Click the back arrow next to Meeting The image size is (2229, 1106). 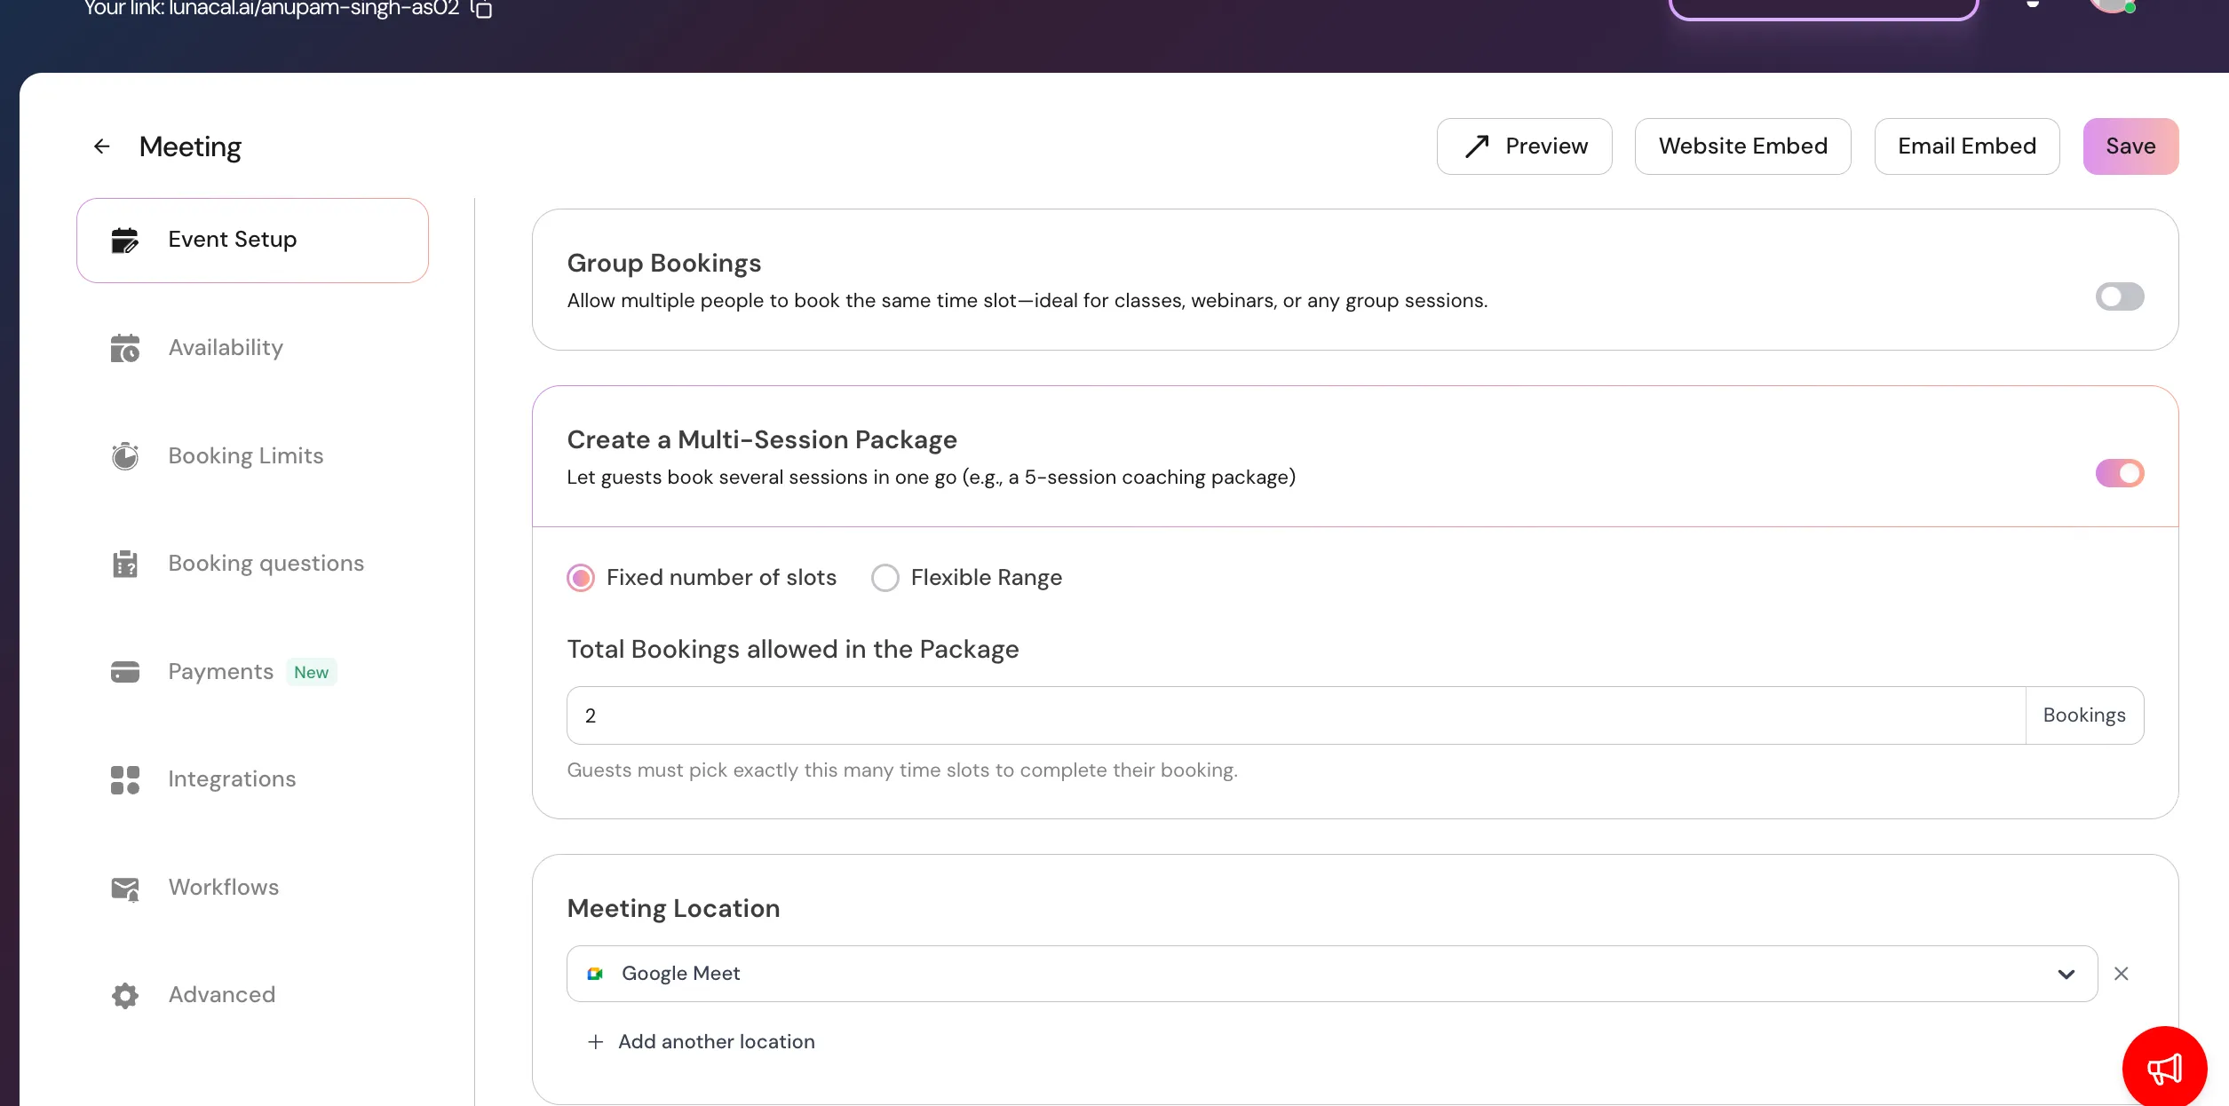[102, 146]
